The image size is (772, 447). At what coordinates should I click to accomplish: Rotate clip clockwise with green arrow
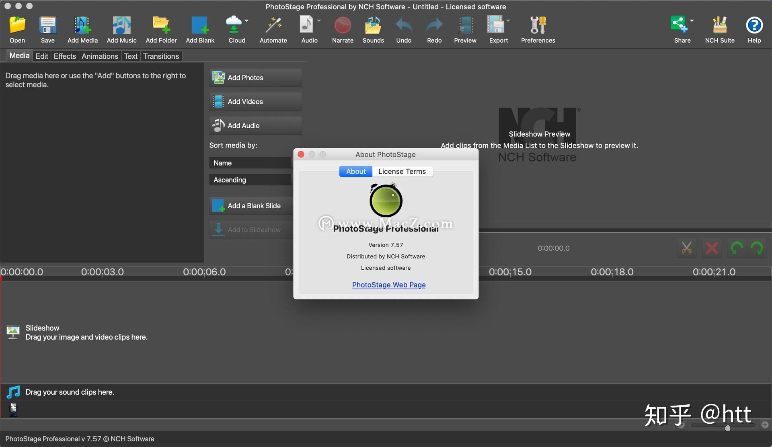(757, 248)
